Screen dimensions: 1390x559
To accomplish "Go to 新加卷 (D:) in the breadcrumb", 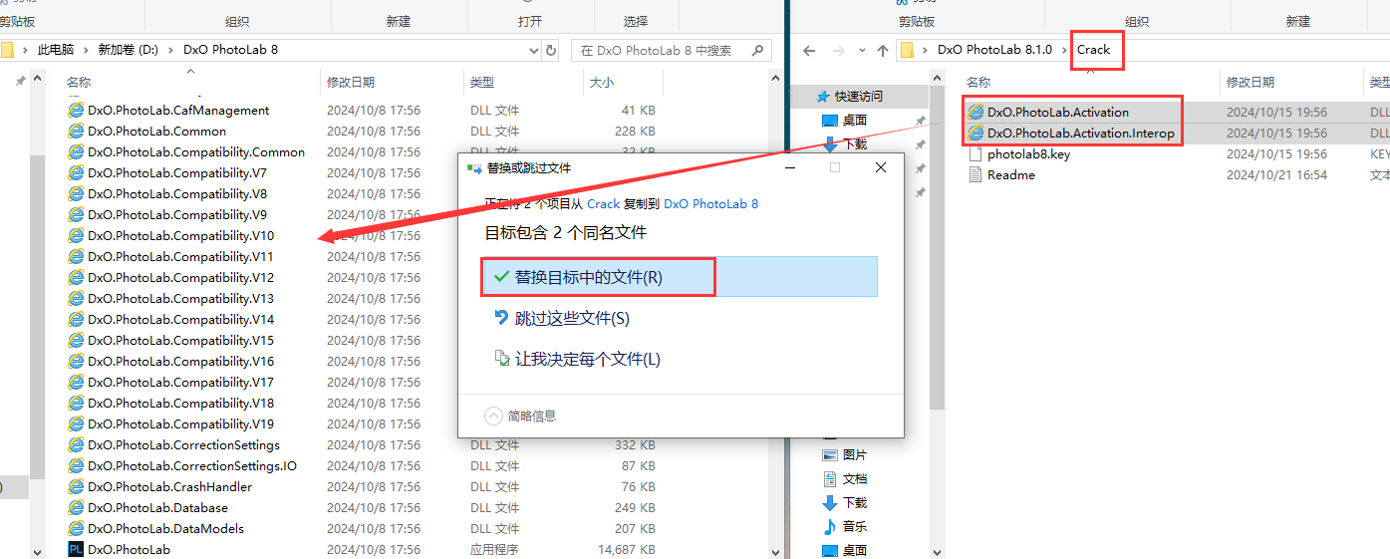I will 129,50.
